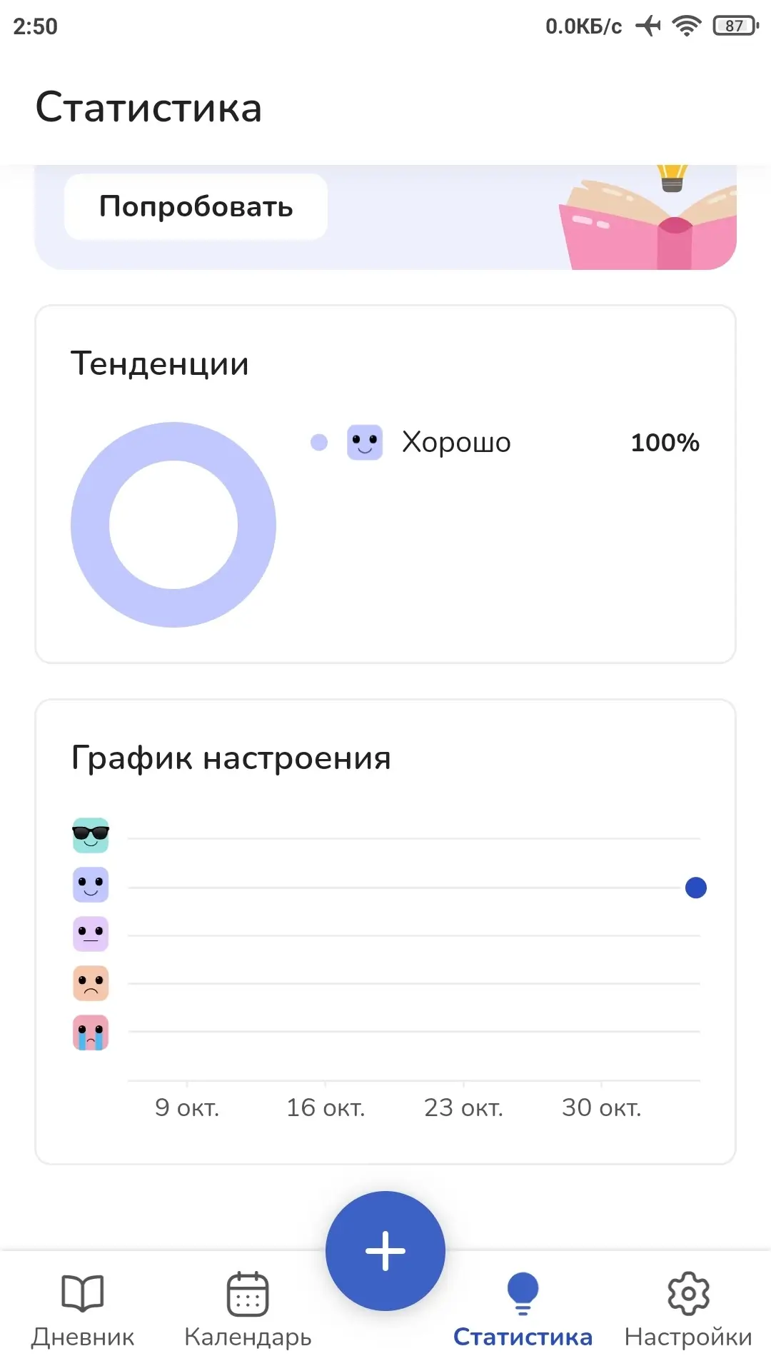Screen dimensions: 771x1371
Task: Tap the 16 окт. date label
Action: [x=326, y=1108]
